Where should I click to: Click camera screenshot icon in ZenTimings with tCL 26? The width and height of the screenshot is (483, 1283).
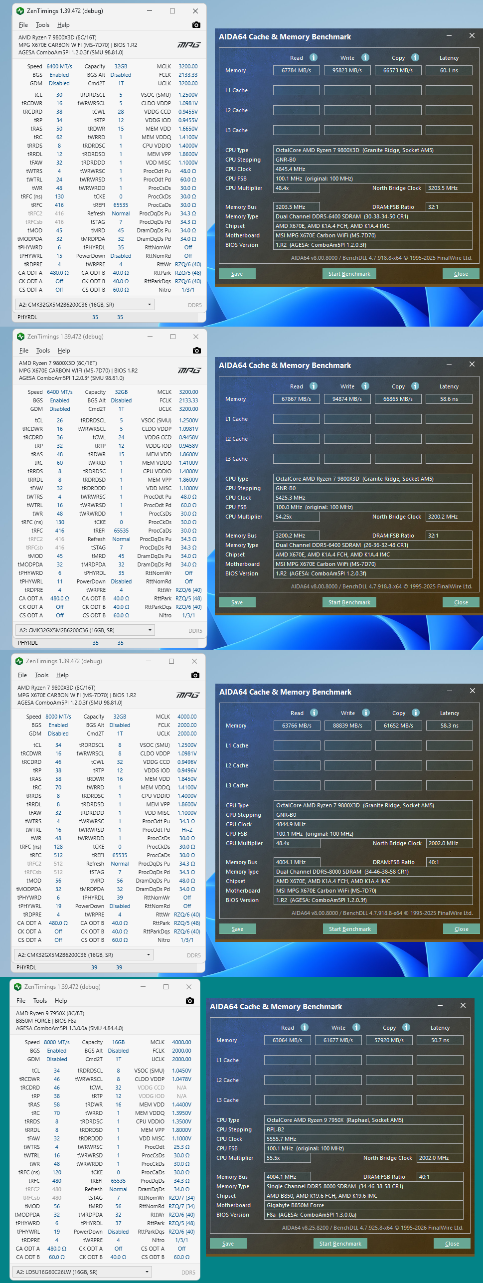click(197, 351)
